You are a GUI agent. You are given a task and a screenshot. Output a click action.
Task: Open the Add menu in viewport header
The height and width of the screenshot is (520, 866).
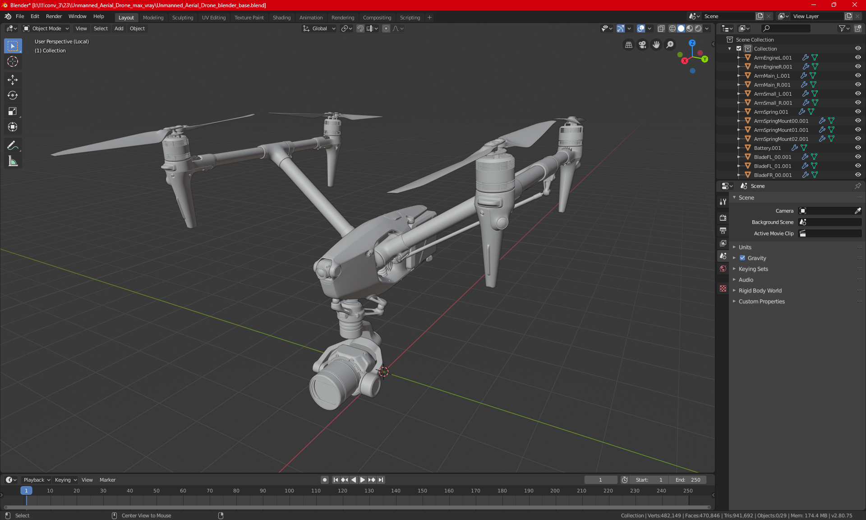click(119, 28)
